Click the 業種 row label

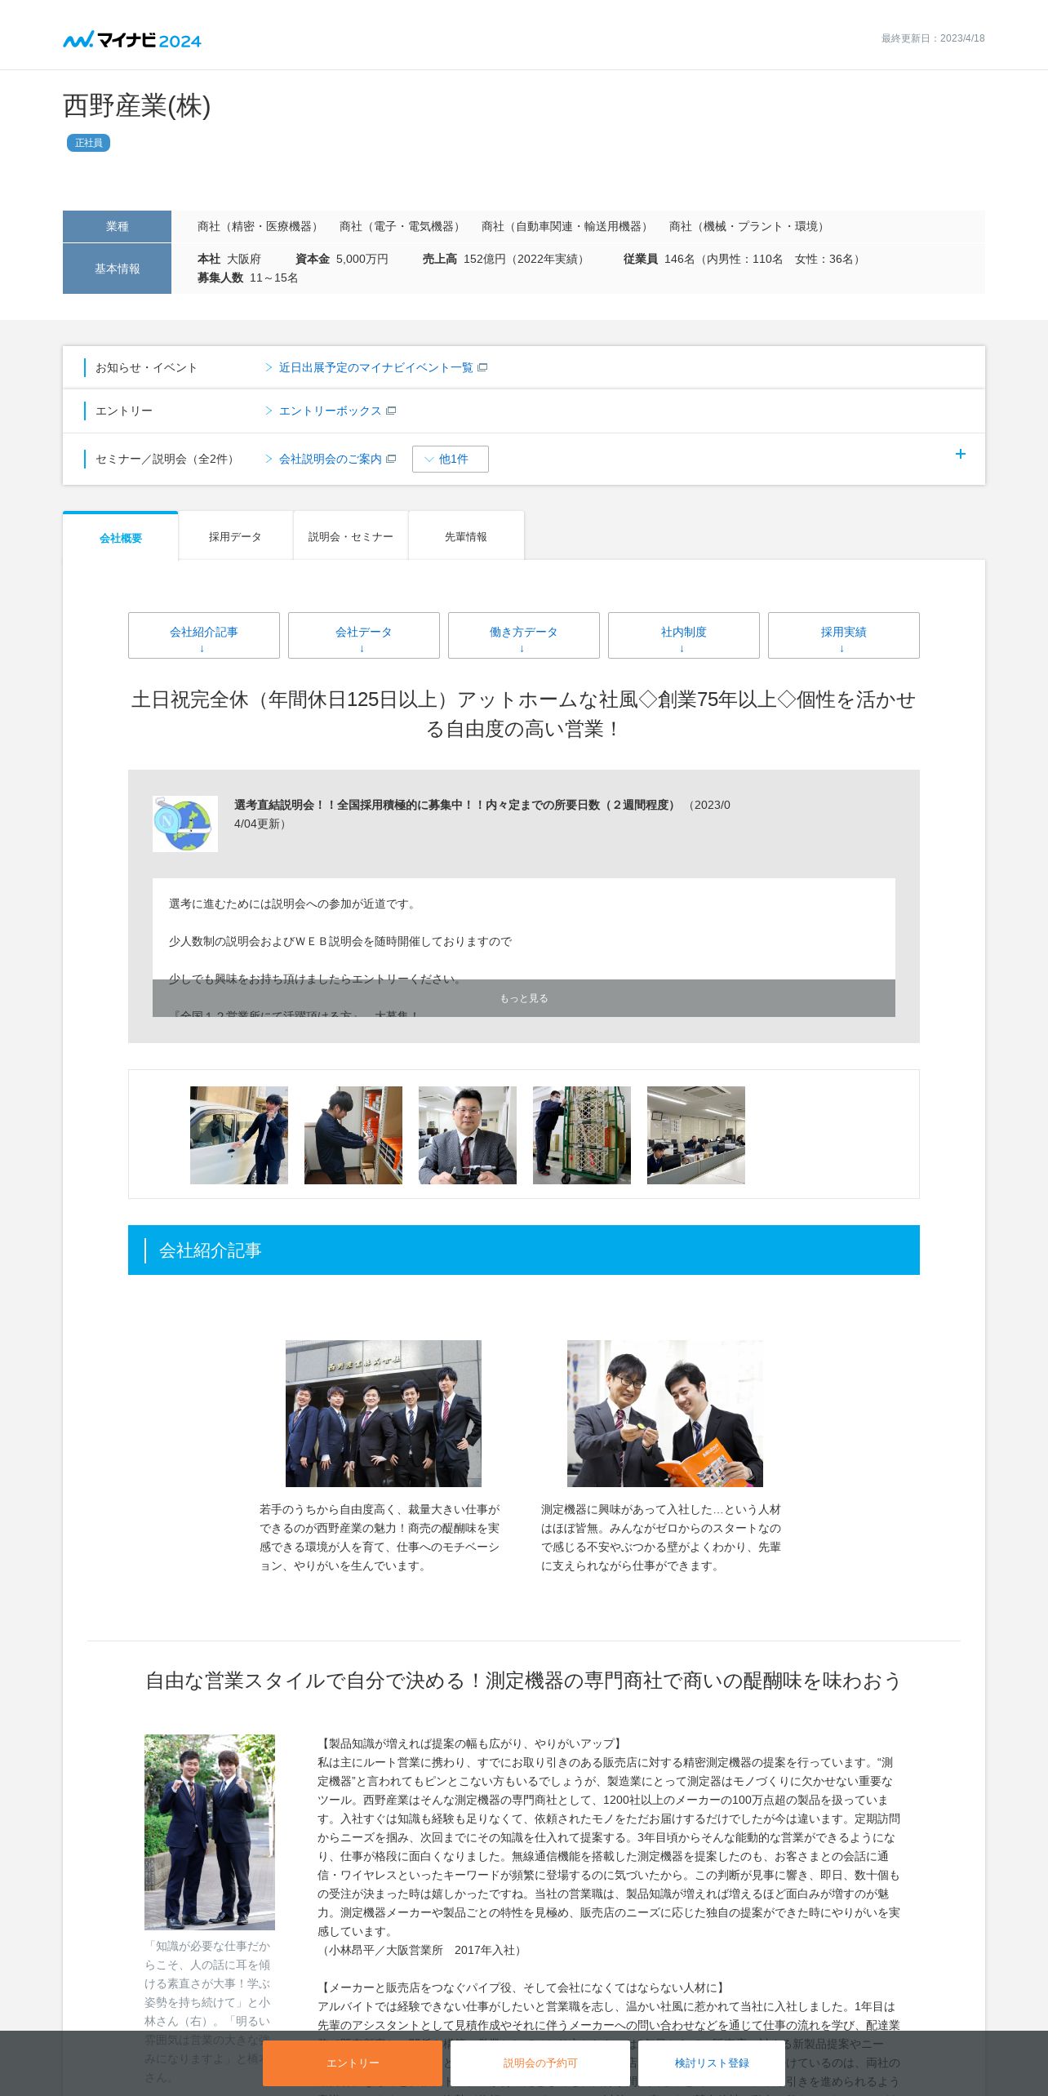click(x=117, y=226)
